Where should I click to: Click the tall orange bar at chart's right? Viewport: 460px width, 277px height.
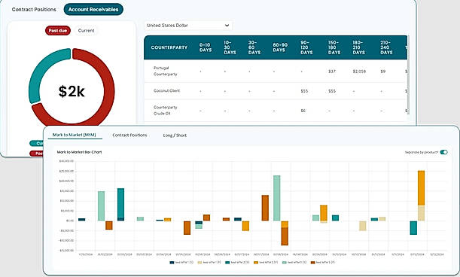point(421,187)
